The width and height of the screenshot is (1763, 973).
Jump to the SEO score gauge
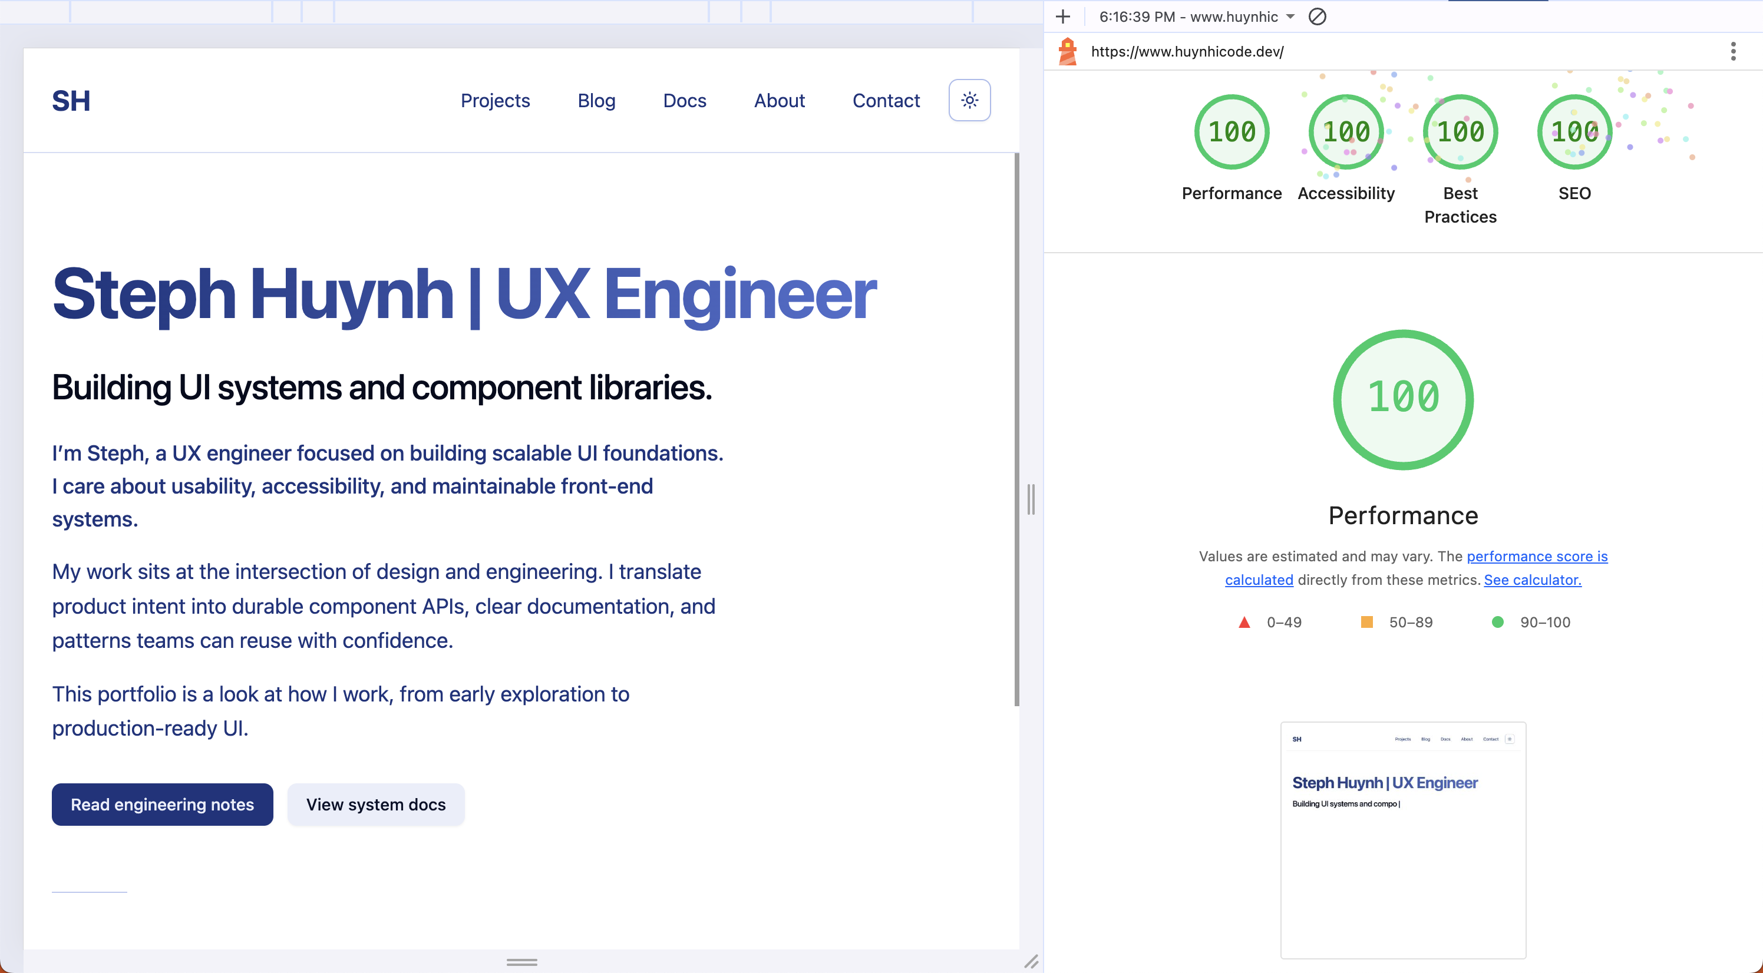[x=1574, y=132]
